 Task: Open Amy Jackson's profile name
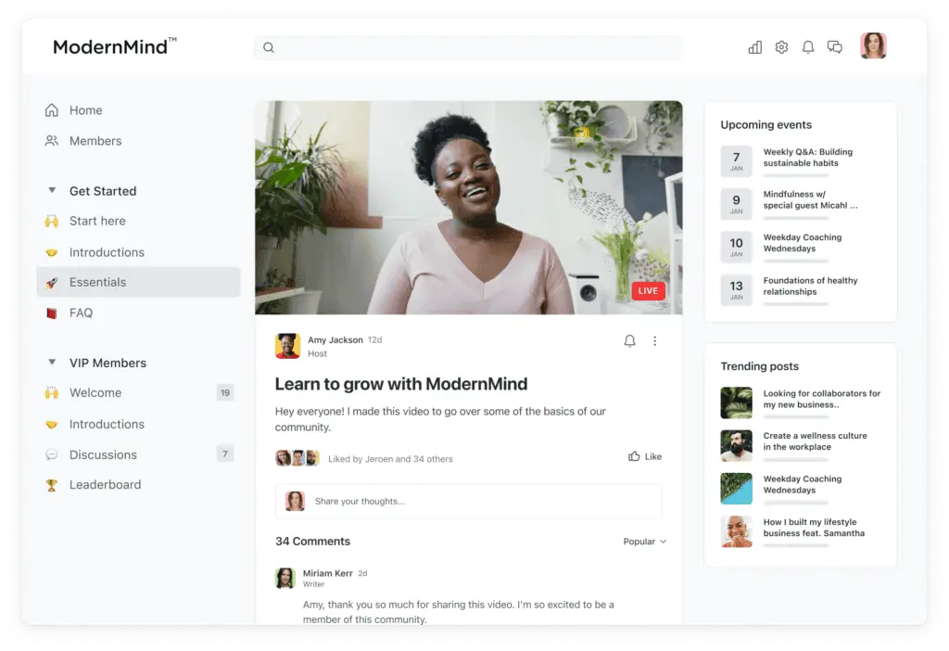335,340
